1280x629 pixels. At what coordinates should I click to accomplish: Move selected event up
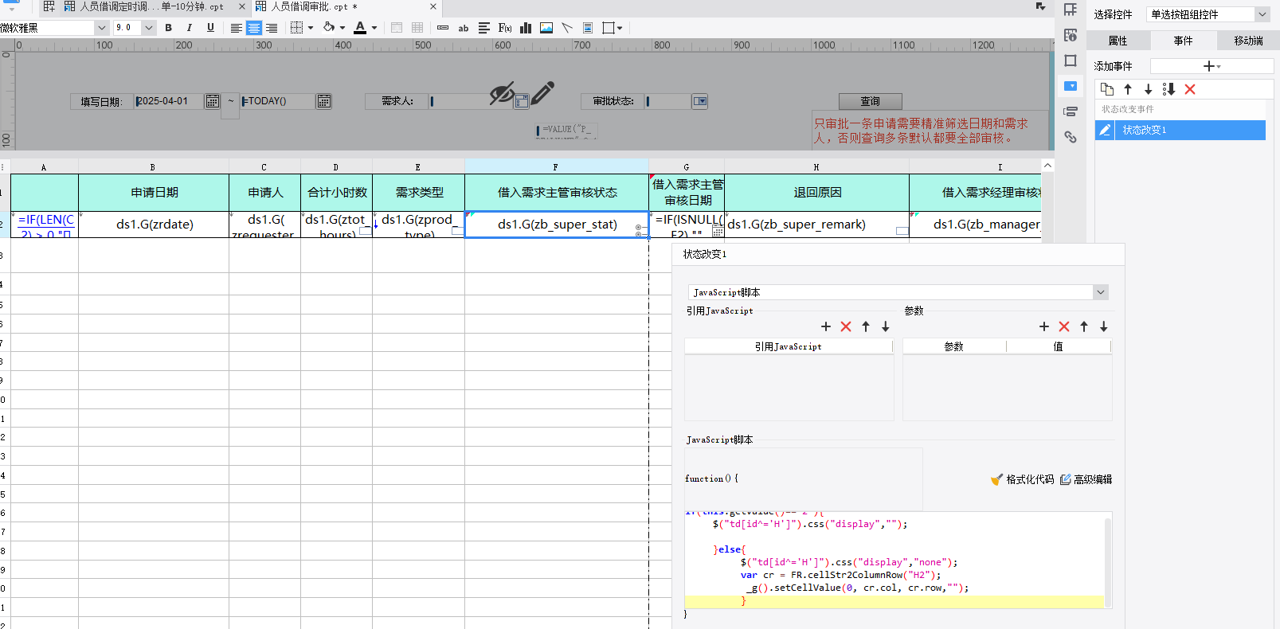1128,89
